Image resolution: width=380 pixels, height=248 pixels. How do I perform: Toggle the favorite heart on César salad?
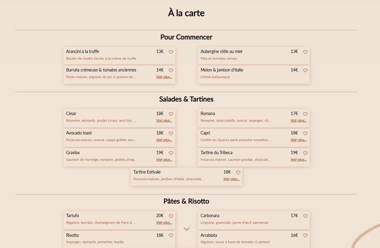click(171, 114)
